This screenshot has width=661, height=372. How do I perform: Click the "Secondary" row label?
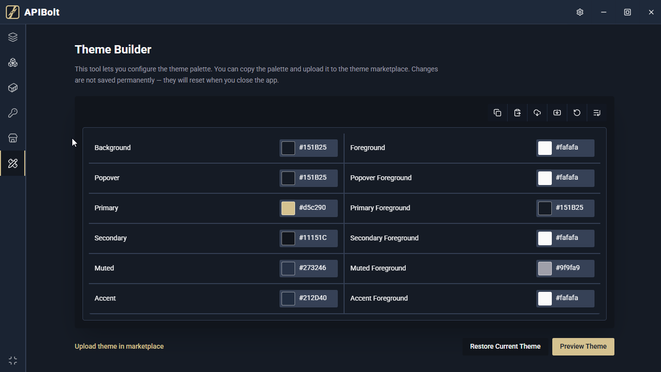(x=111, y=238)
